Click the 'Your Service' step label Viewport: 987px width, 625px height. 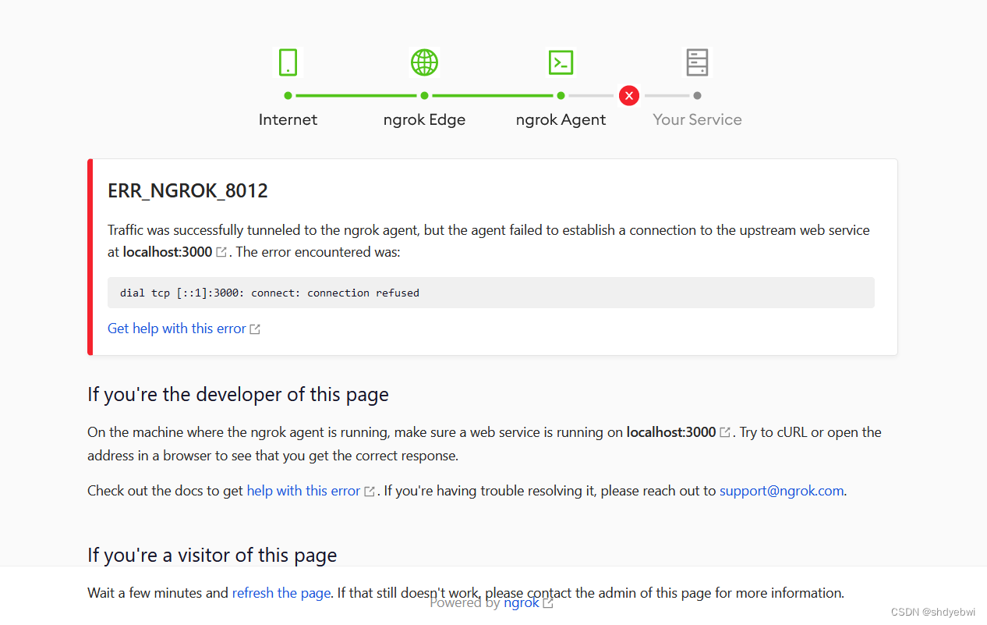(697, 119)
